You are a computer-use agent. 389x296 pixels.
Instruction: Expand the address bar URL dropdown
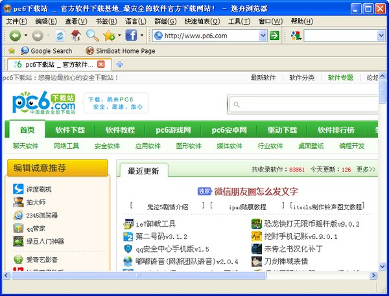pos(263,36)
